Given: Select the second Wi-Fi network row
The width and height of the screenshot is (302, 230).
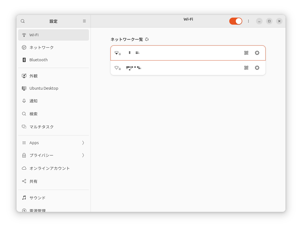Looking at the screenshot, I should pos(188,68).
